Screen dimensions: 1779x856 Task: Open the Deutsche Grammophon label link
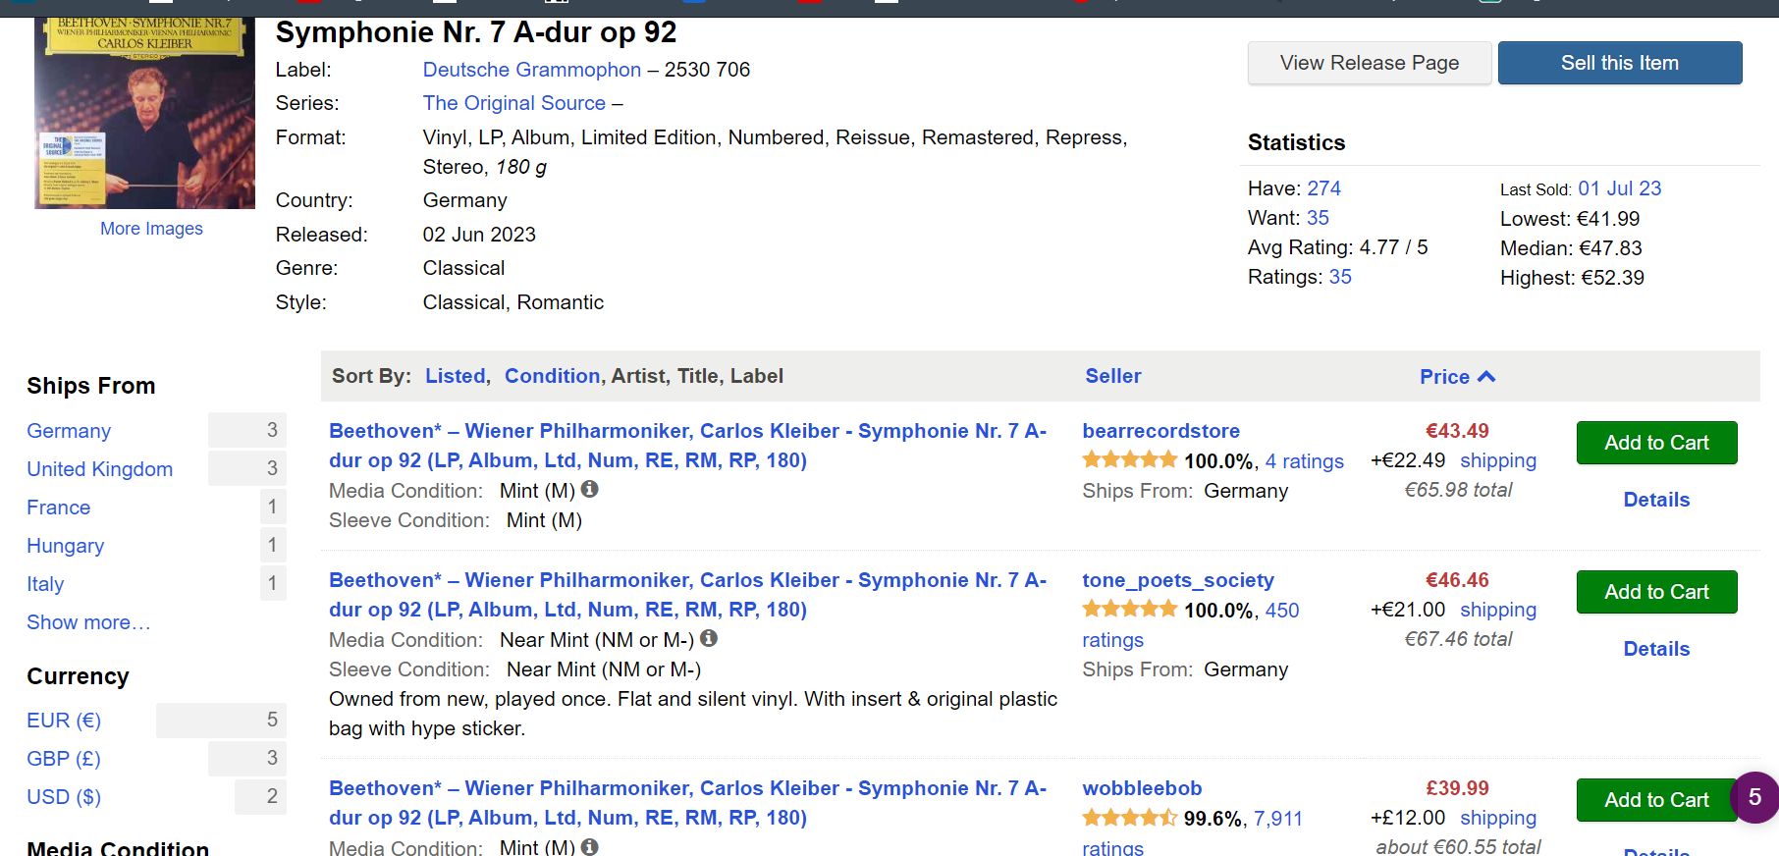531,70
